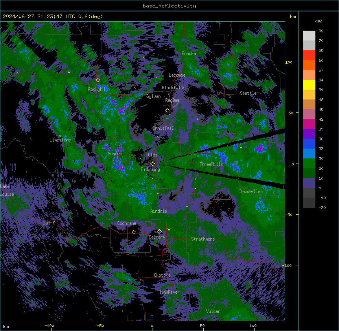
Task: Choose the dark green 10-20 dBZ swatch
Action: coord(309,173)
